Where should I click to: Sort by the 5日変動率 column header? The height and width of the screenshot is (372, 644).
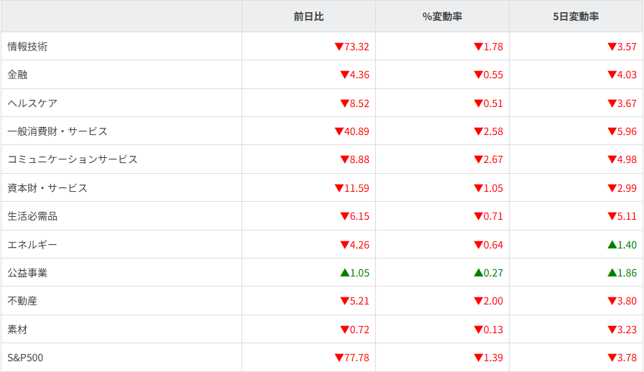[x=576, y=17]
